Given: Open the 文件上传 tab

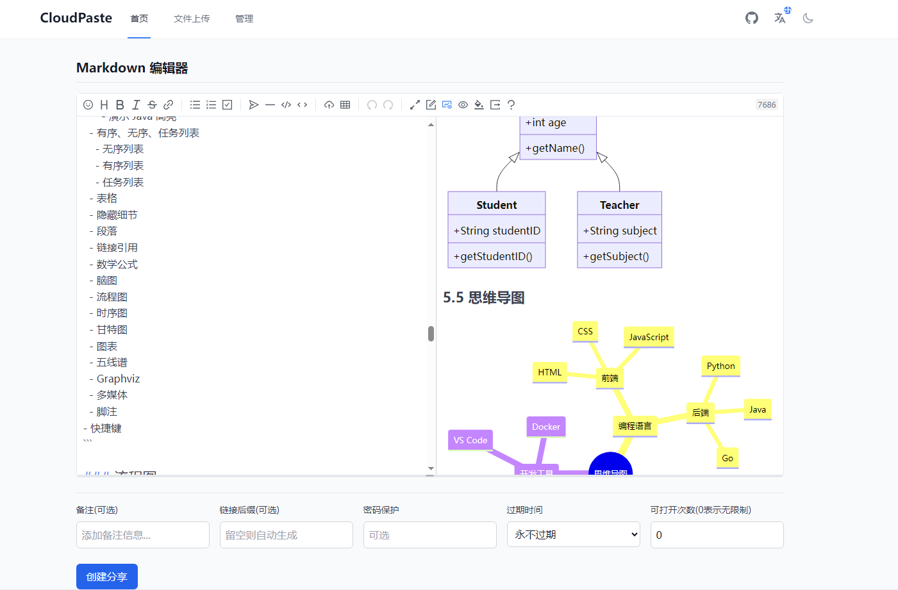Looking at the screenshot, I should coord(192,19).
